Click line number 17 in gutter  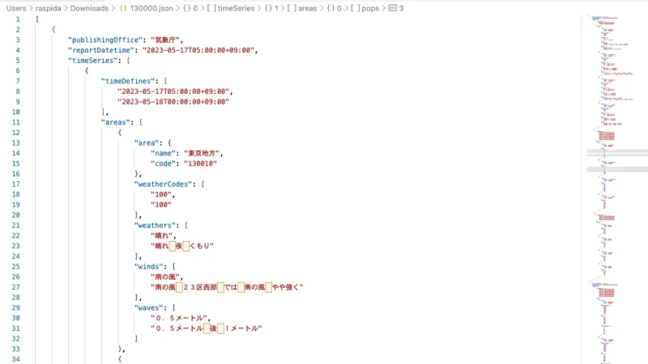(15, 184)
